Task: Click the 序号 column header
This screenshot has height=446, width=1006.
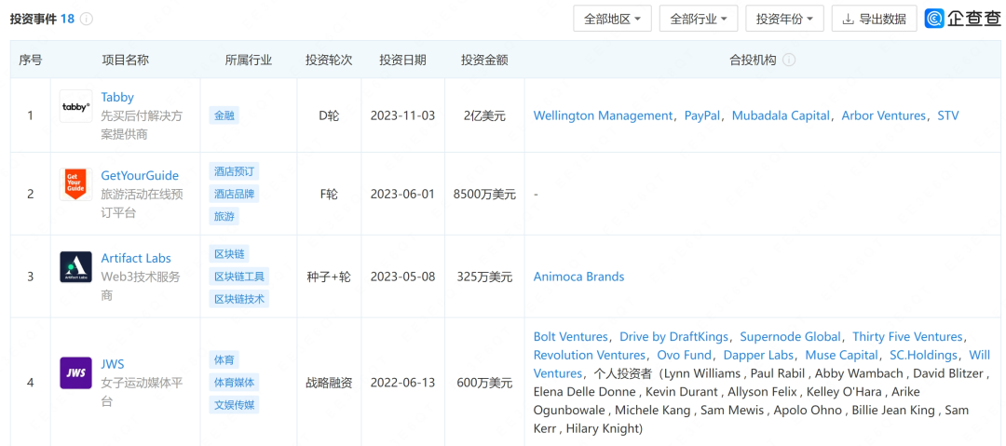Action: (x=30, y=60)
